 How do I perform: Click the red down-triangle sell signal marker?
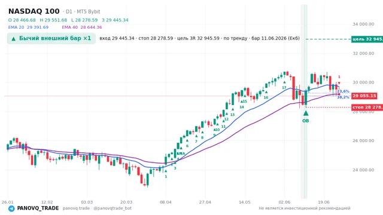coord(339,83)
